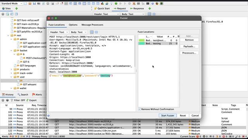This screenshot has height=139, width=248.
Task: Select GET:whoami in the Sites tree
Action: coord(29,85)
